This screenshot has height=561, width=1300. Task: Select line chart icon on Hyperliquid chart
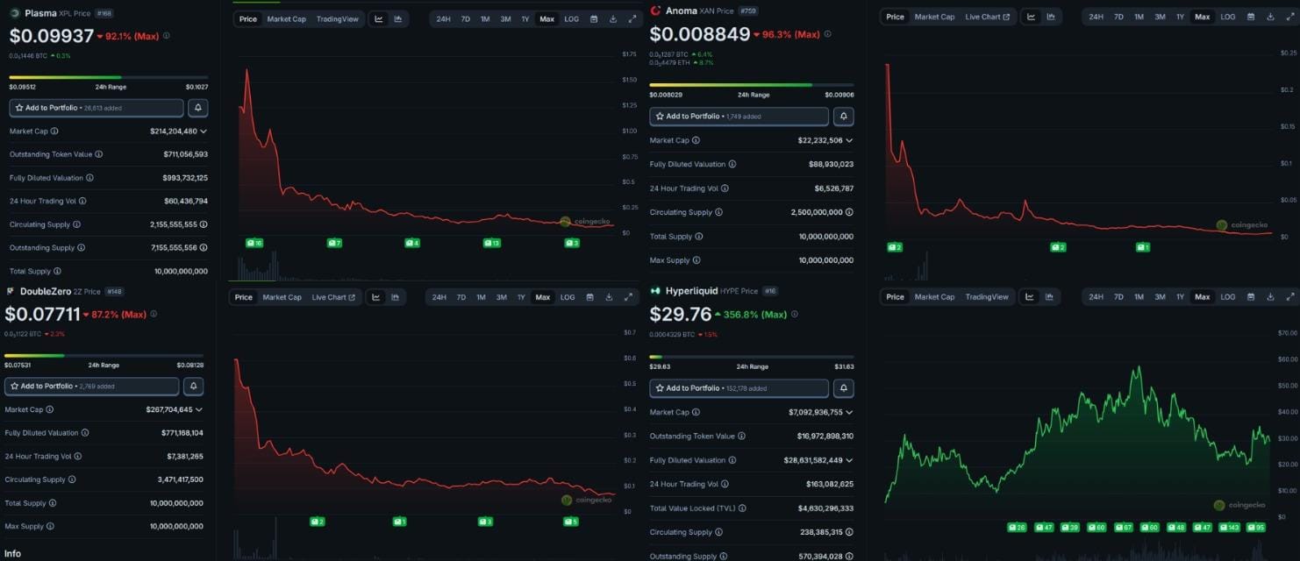tap(1032, 297)
